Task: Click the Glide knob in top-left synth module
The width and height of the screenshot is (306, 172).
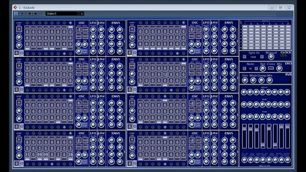Action: click(x=19, y=45)
